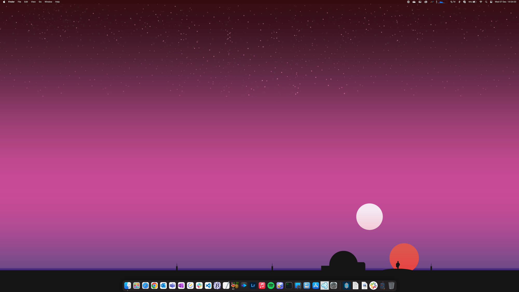The image size is (519, 292).
Task: Open Microsoft OneNote from the Dock
Action: [x=181, y=286]
